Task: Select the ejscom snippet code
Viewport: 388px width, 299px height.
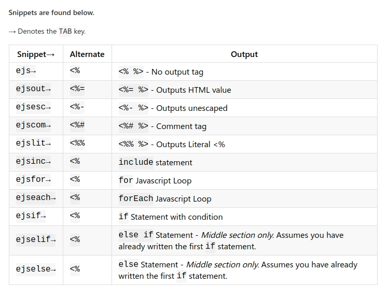Action: [x=33, y=125]
